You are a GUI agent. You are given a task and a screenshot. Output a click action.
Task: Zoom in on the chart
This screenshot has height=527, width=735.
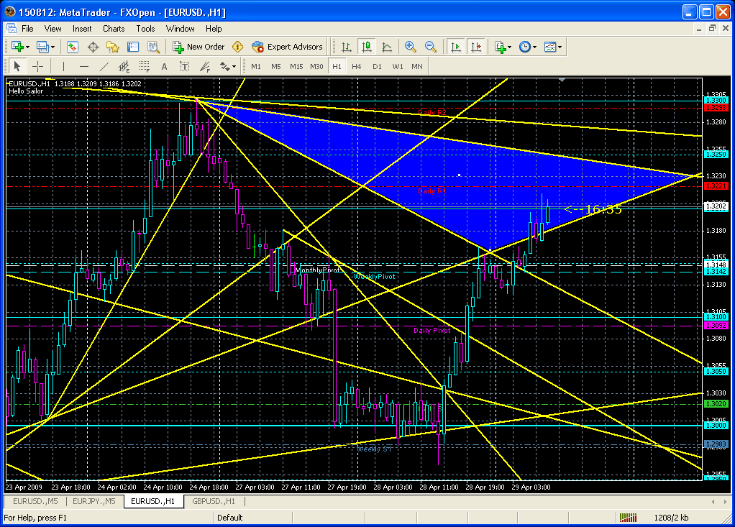click(411, 47)
